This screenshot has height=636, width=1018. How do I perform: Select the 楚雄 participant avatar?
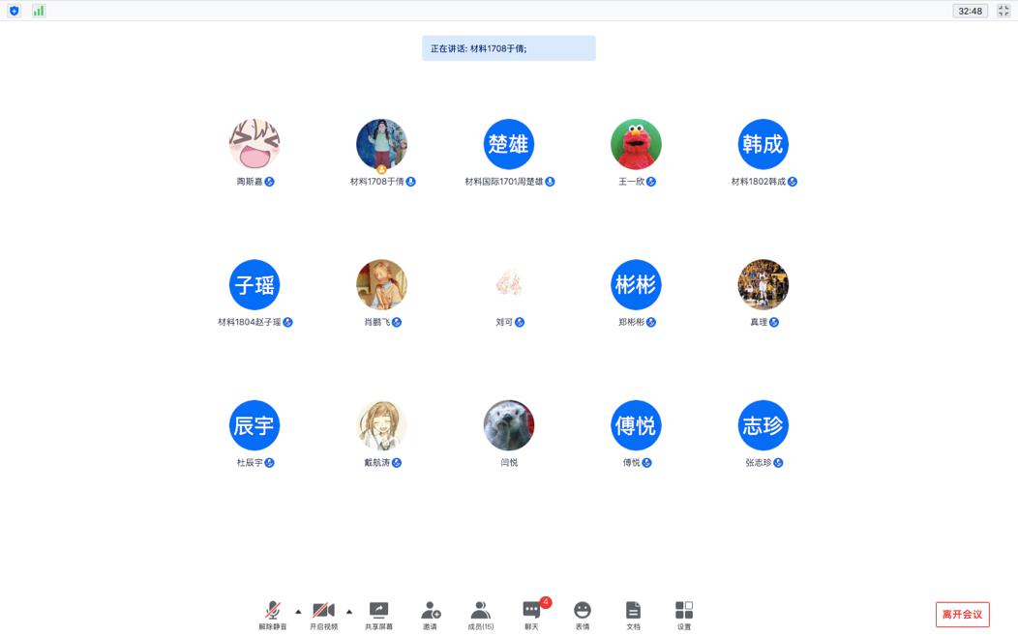click(x=509, y=144)
